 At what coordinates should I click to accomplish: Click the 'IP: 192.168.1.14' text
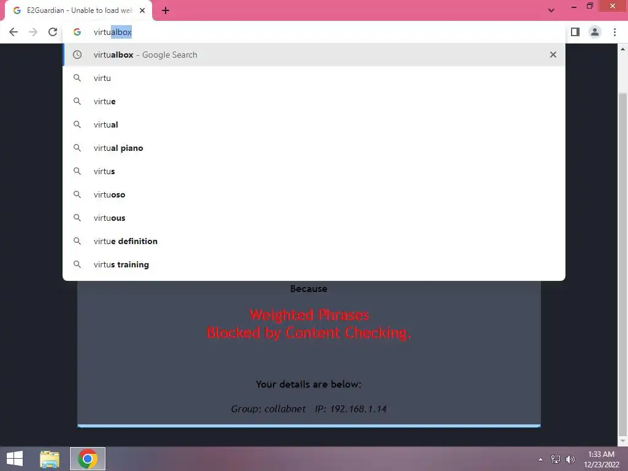[351, 409]
